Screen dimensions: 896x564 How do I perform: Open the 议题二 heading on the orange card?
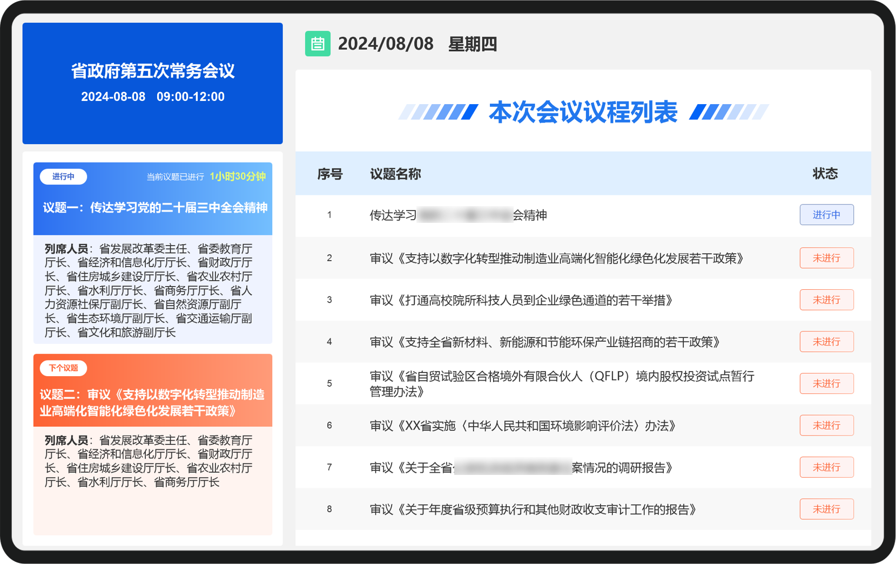click(x=152, y=403)
